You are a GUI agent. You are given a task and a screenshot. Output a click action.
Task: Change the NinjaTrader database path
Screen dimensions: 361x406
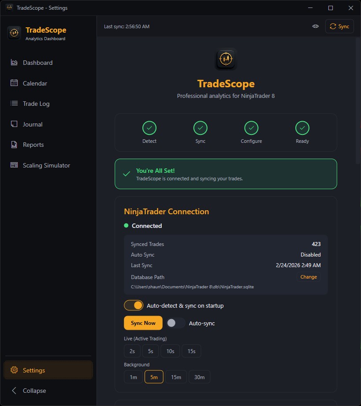tap(308, 277)
